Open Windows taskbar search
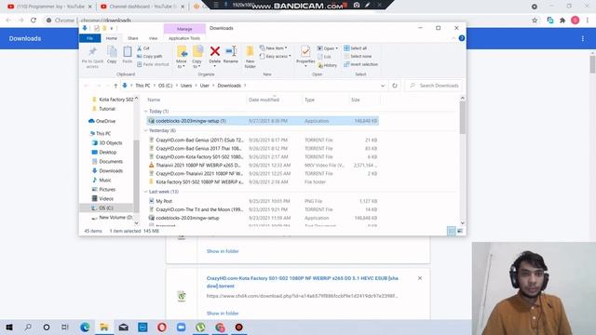 point(28,327)
